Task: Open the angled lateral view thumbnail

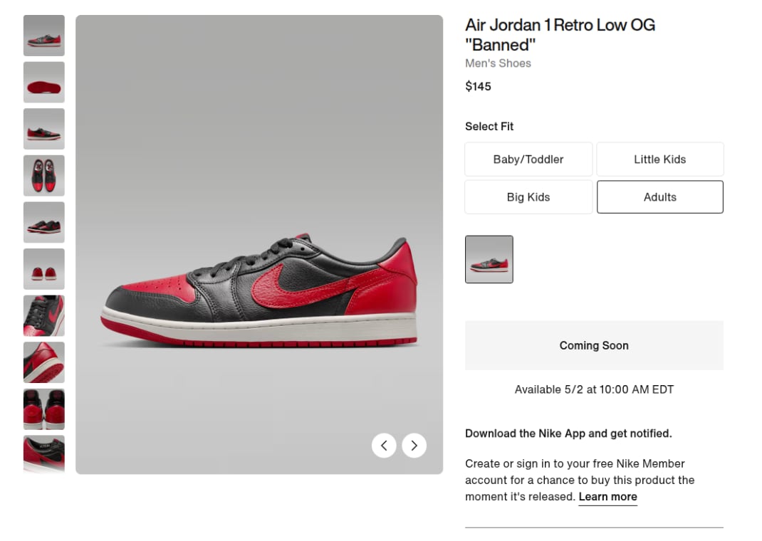Action: 43,129
